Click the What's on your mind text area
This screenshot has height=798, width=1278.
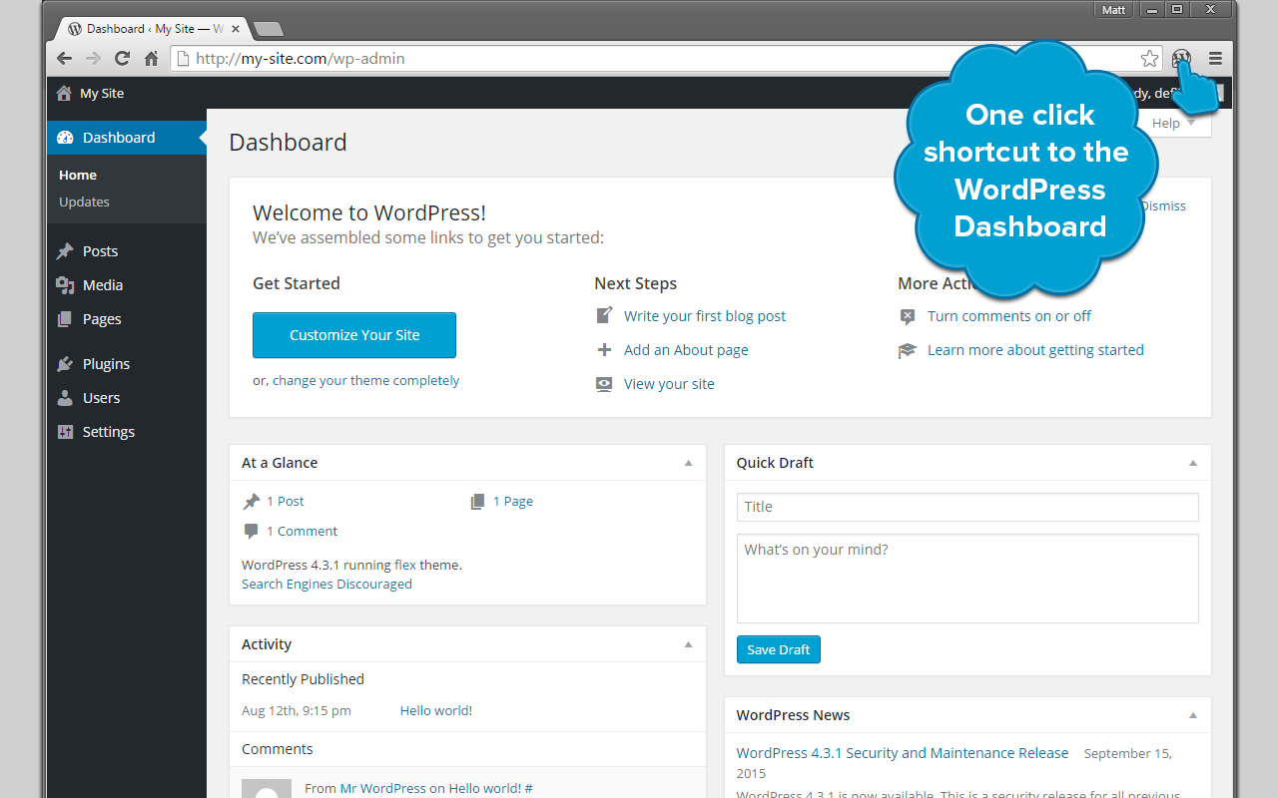967,579
